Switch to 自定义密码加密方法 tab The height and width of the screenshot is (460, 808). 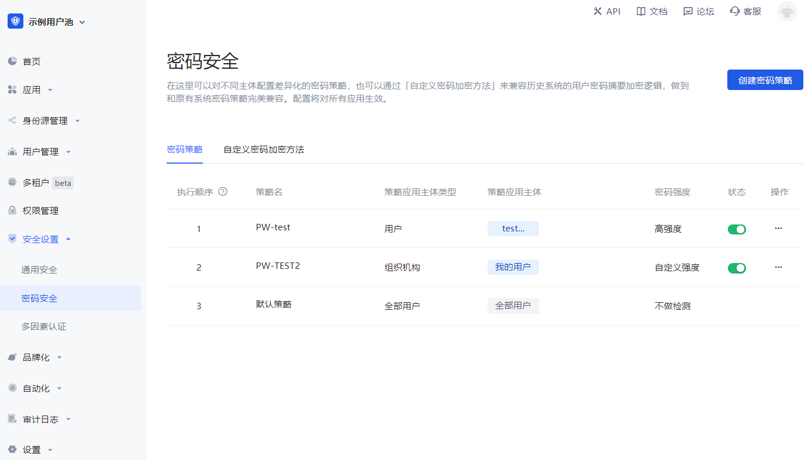[x=264, y=150]
